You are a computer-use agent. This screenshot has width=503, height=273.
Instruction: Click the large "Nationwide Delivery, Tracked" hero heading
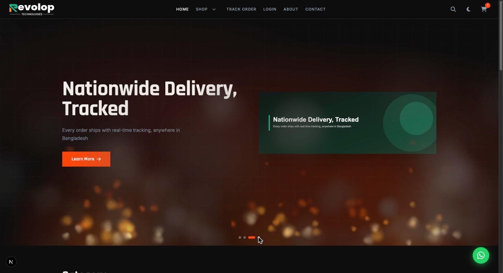point(150,99)
